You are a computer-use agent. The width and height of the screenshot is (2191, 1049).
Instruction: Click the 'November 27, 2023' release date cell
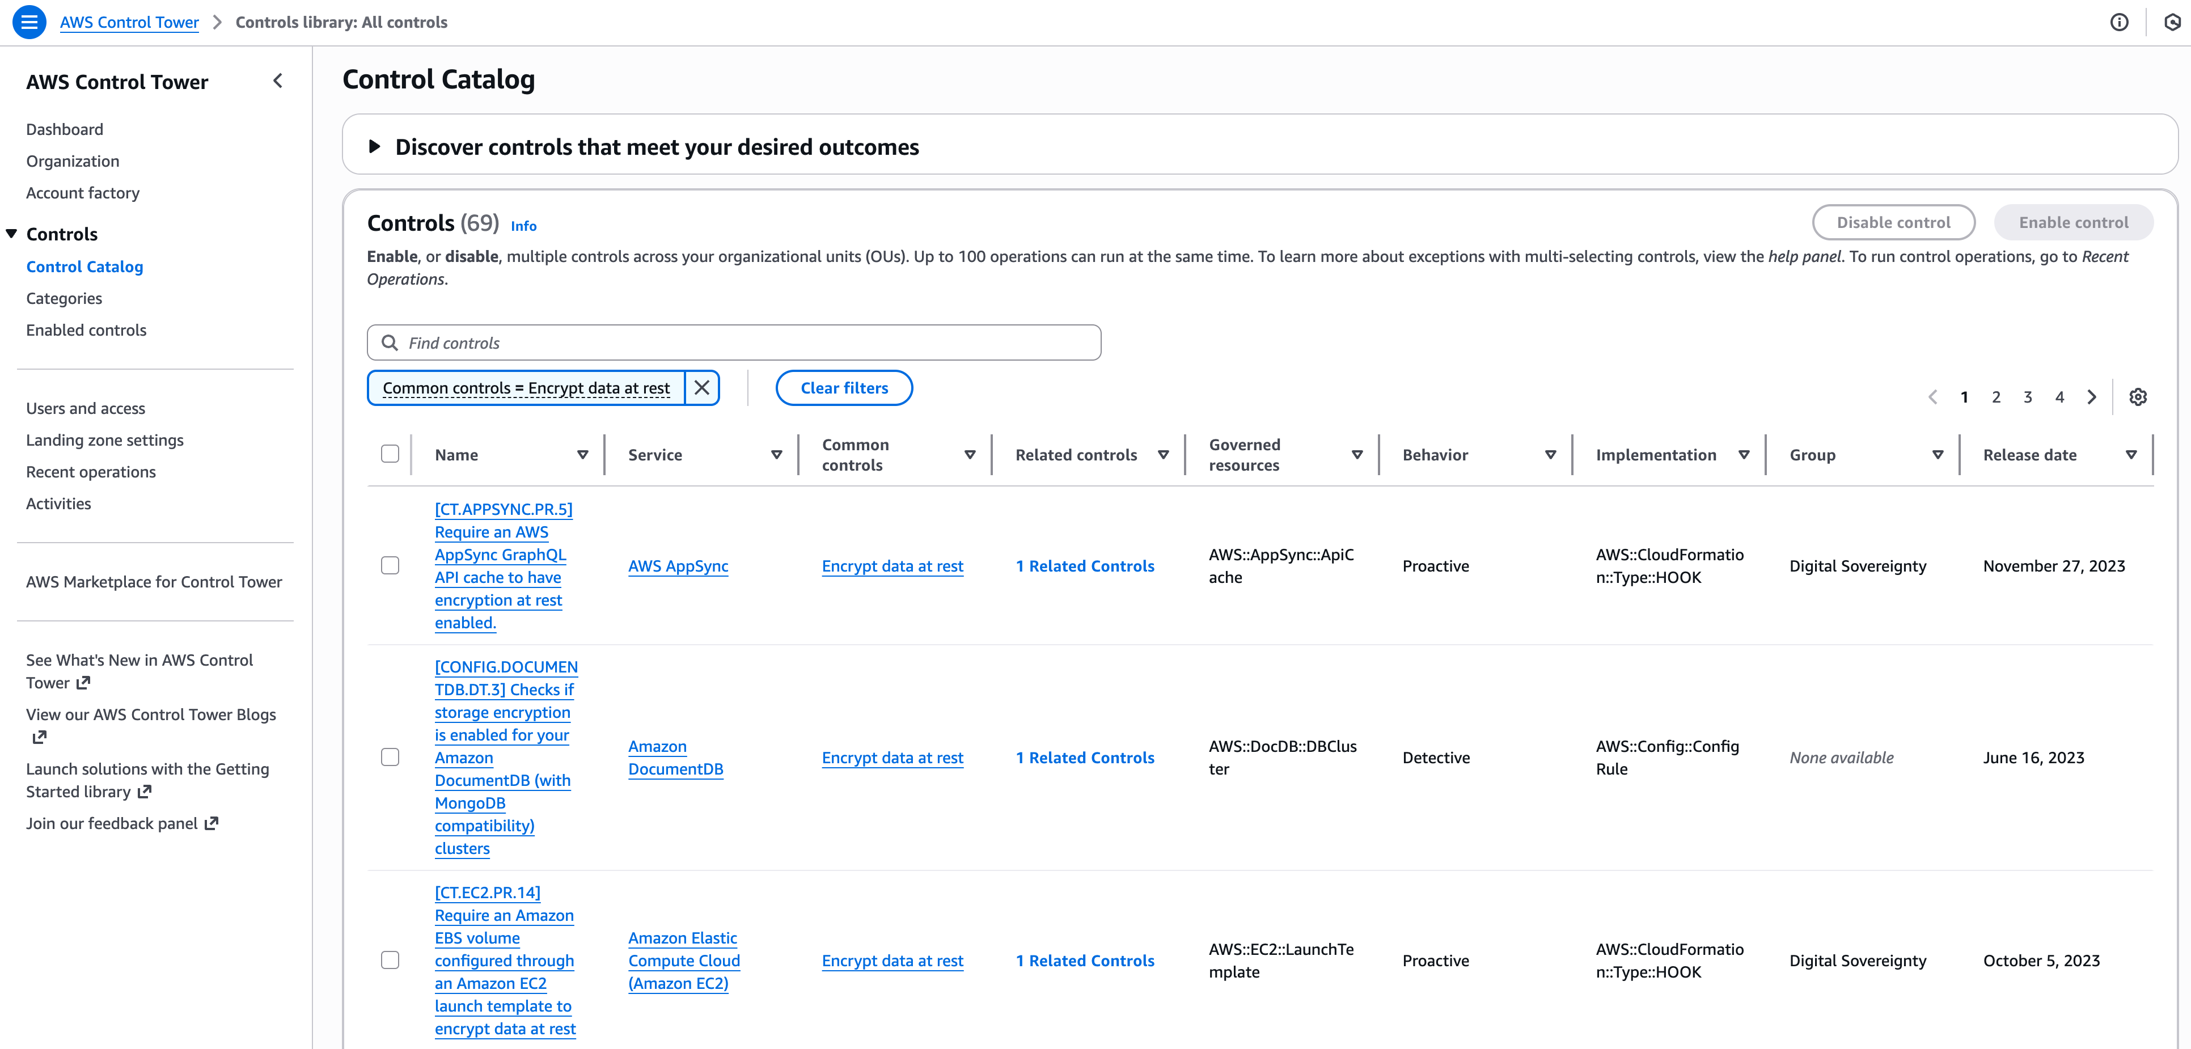(x=2053, y=566)
